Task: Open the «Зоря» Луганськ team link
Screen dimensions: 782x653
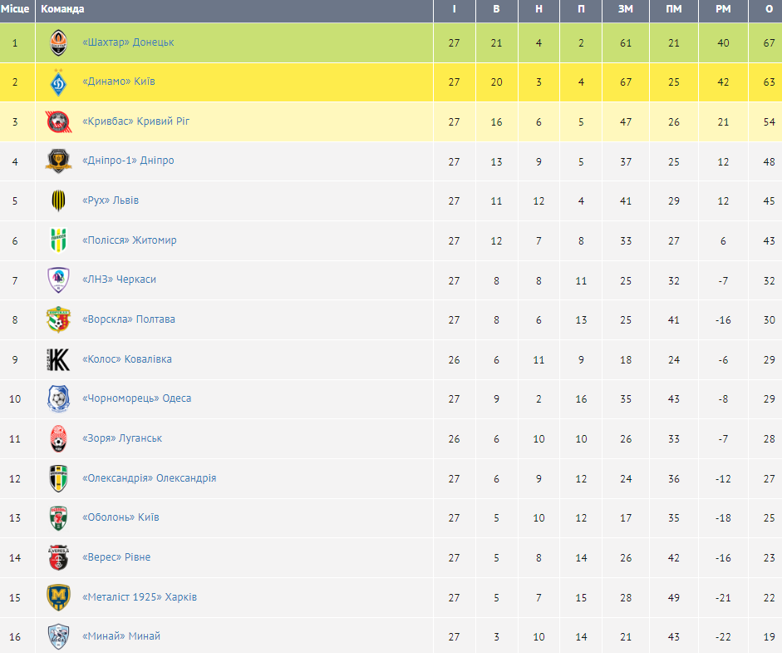Action: click(x=122, y=438)
